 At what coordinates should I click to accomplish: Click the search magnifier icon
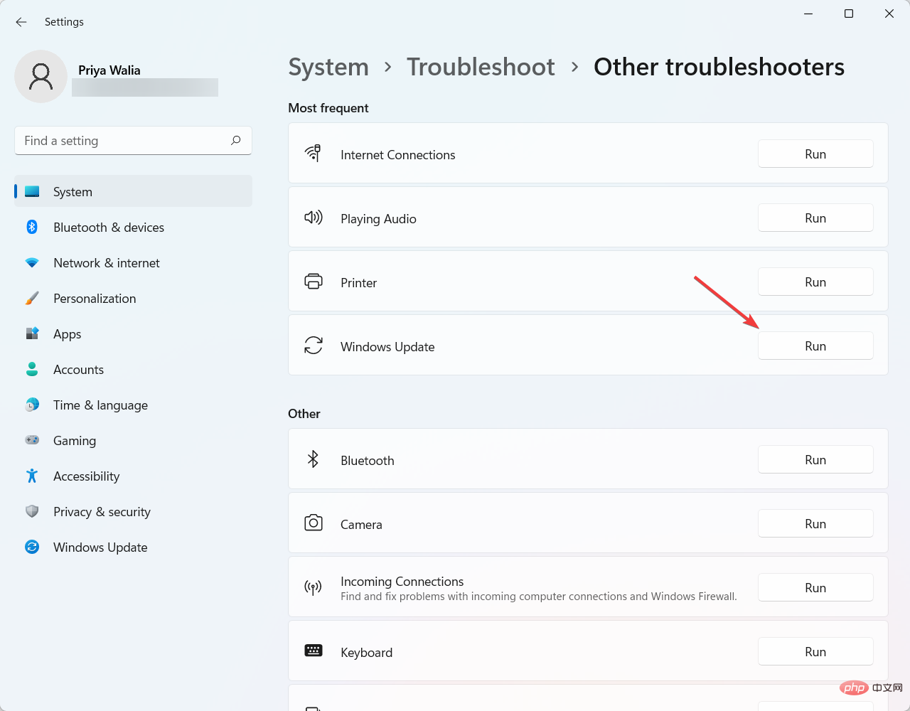pyautogui.click(x=236, y=140)
